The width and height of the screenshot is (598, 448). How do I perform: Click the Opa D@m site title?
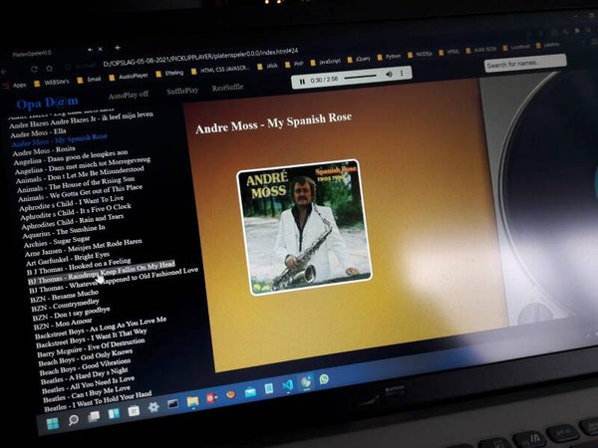tap(47, 103)
